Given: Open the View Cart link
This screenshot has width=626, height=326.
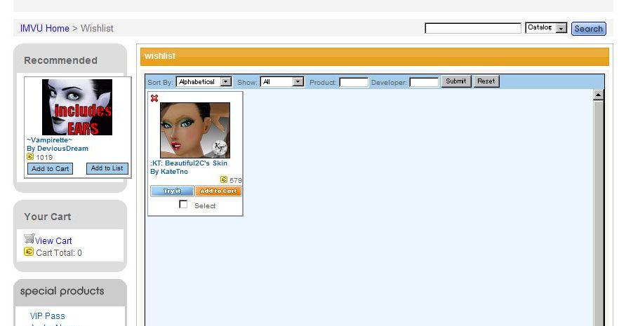Looking at the screenshot, I should tap(53, 241).
